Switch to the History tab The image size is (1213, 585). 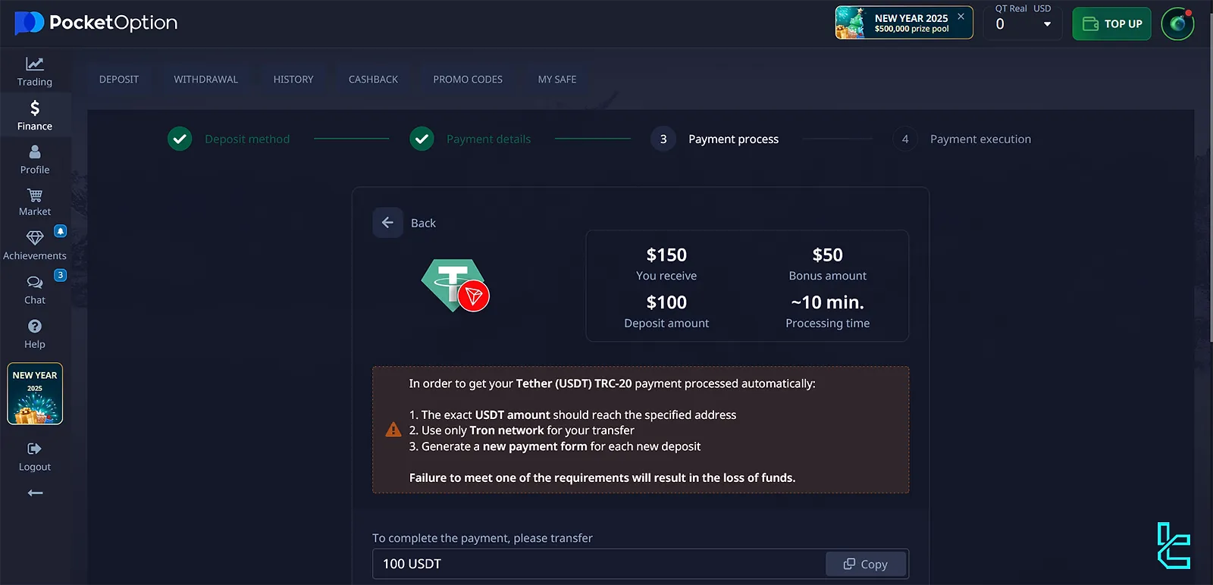[293, 80]
